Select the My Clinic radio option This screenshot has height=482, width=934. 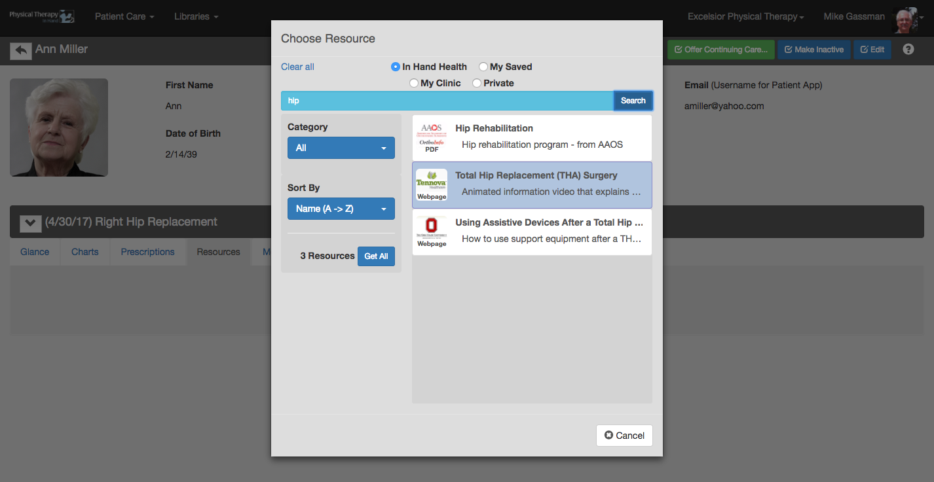click(414, 83)
